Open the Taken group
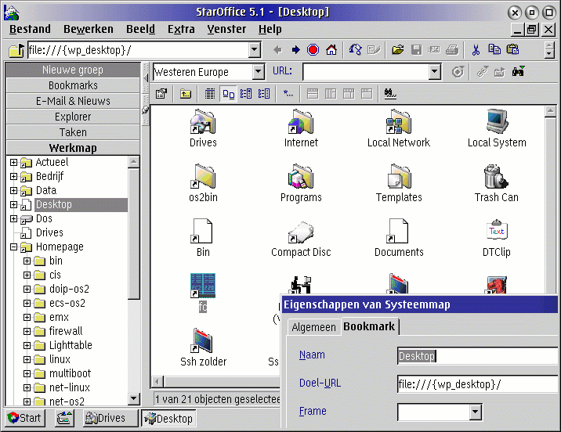This screenshot has height=432, width=561. [73, 132]
